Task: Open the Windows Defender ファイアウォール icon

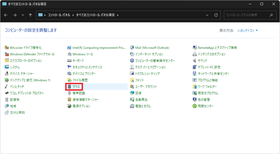Action: tap(7, 54)
